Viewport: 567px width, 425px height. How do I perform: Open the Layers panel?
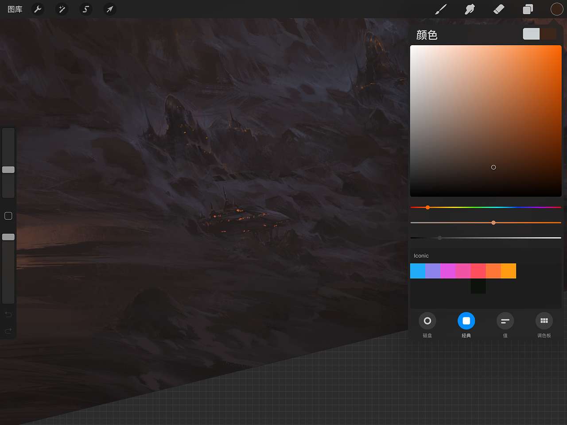[528, 9]
